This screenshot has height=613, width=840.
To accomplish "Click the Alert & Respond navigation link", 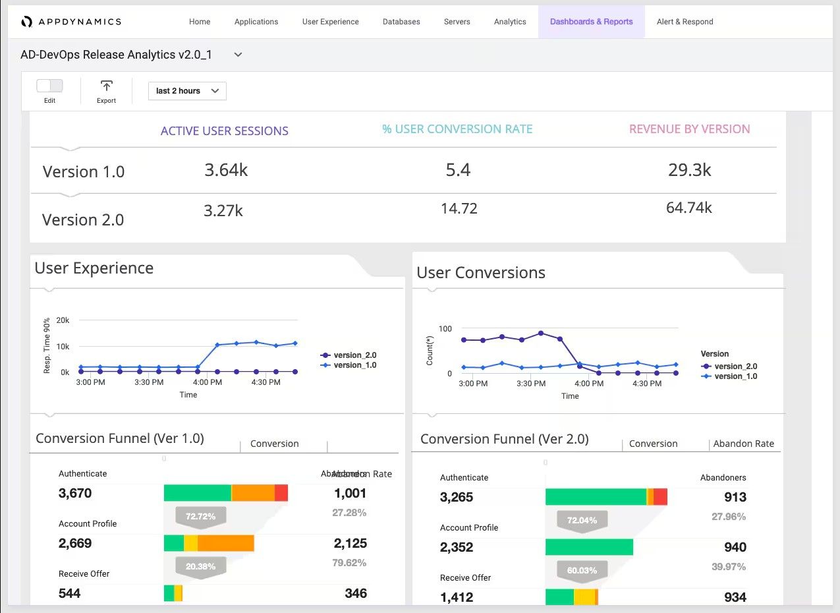I will tap(685, 21).
